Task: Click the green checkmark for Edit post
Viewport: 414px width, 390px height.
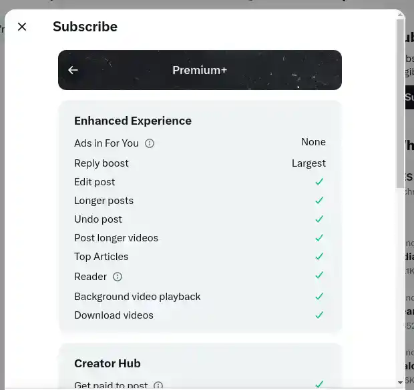Action: [x=319, y=182]
